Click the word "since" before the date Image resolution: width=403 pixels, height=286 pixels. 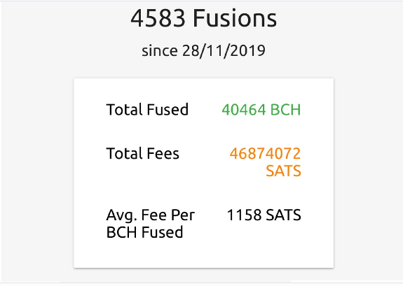(159, 50)
